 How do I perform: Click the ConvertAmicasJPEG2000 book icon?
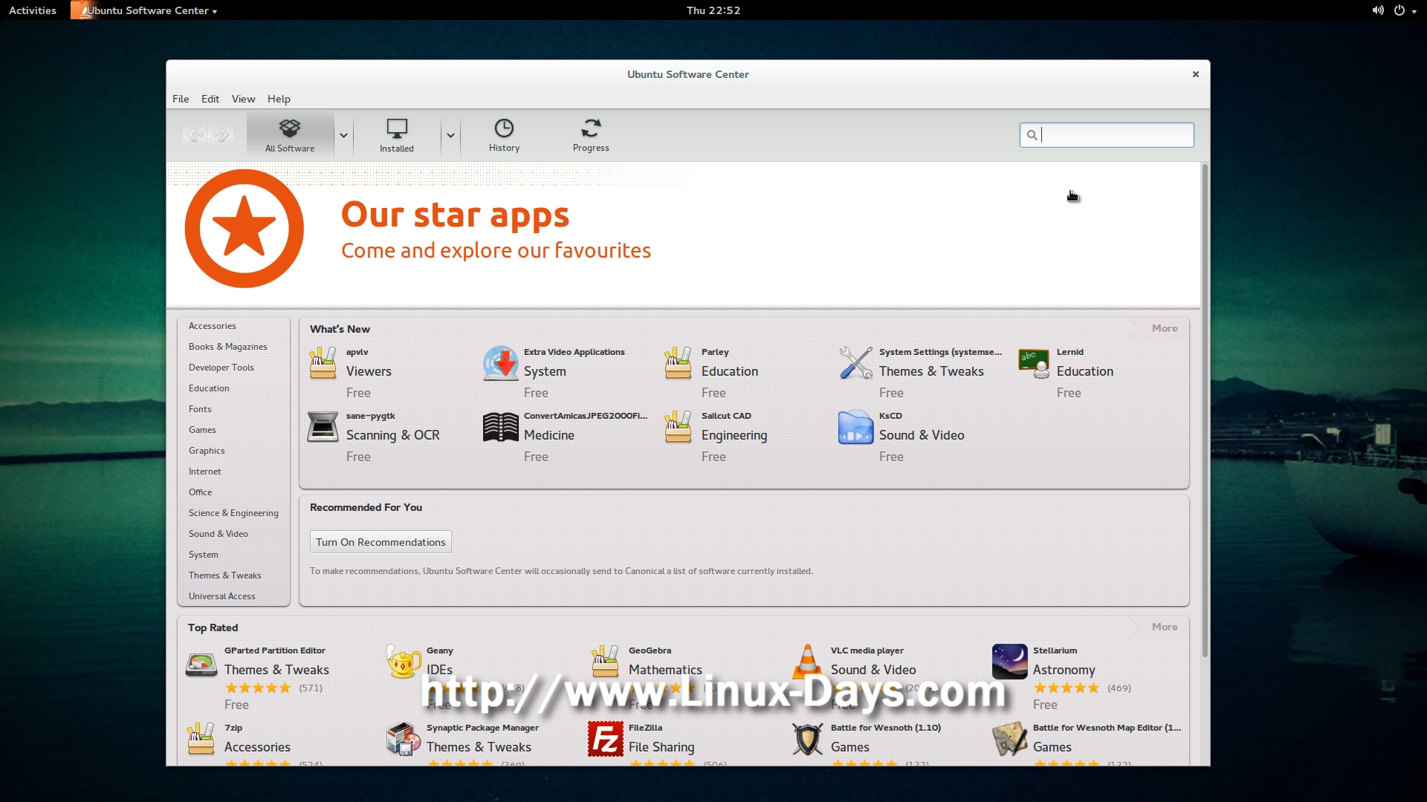(x=500, y=427)
